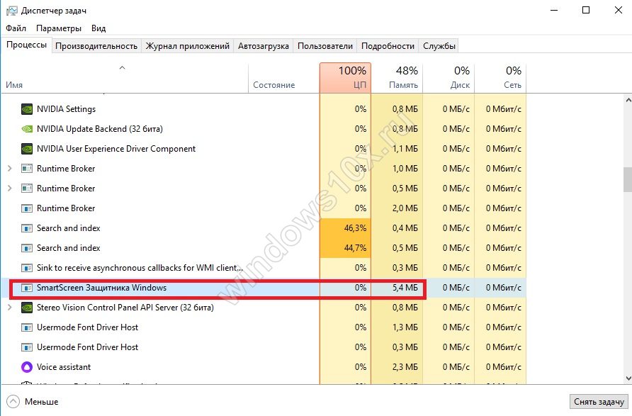Viewport: 632px width, 416px height.
Task: Open the Параметры menu
Action: pos(59,28)
